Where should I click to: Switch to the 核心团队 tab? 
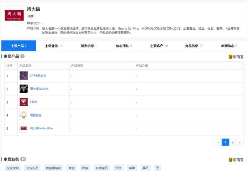coord(124,46)
